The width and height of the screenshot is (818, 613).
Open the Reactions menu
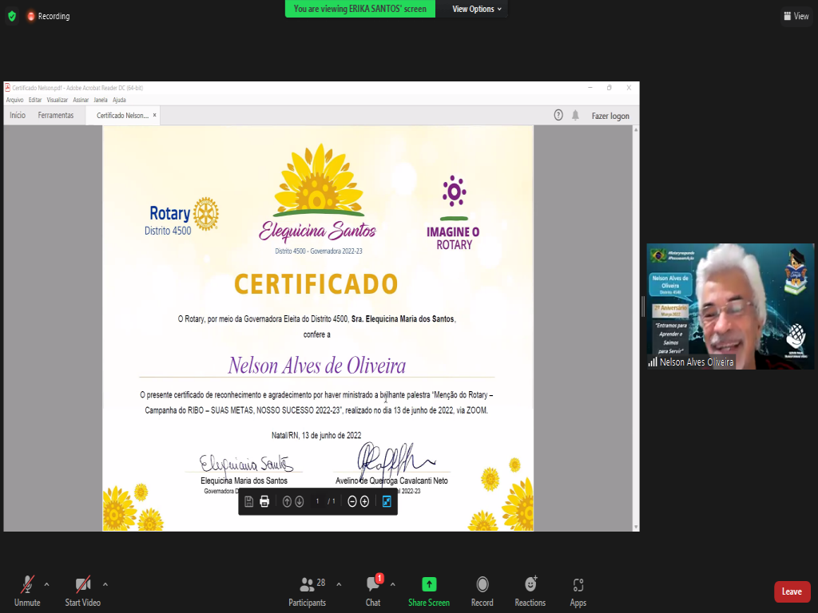(x=530, y=591)
